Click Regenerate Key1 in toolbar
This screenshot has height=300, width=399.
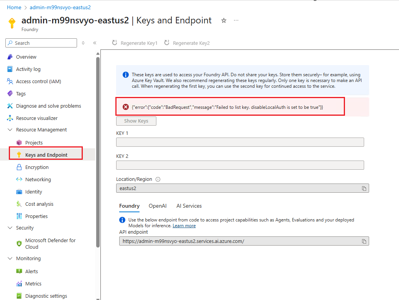coord(135,43)
